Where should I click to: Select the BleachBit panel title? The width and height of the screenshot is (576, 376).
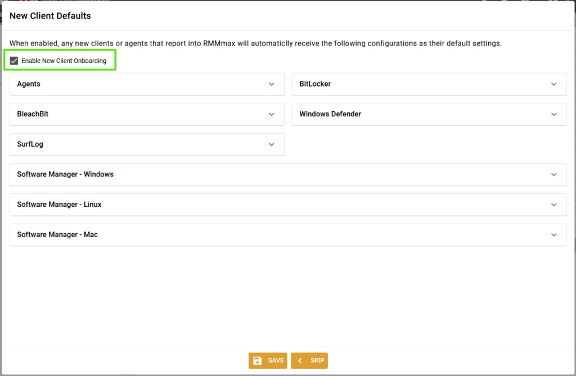(x=33, y=114)
